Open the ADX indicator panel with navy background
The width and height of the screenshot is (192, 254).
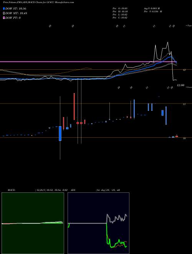tap(98, 223)
